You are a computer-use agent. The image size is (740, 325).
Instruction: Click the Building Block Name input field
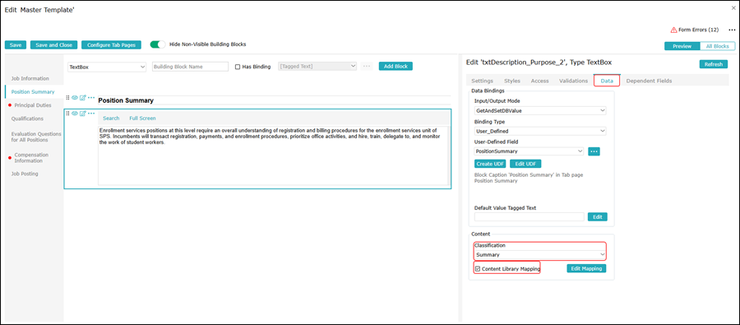coord(190,67)
